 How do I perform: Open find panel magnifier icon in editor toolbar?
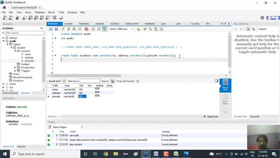tap(150, 29)
